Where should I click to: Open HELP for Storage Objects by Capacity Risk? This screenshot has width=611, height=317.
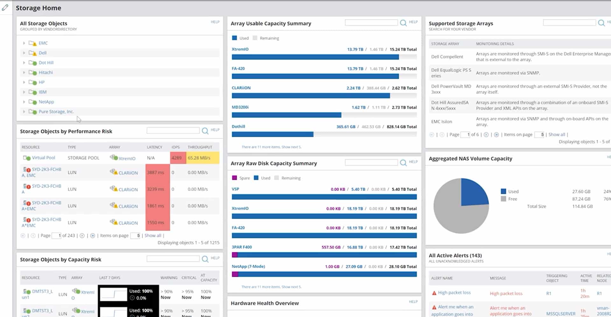(x=215, y=258)
